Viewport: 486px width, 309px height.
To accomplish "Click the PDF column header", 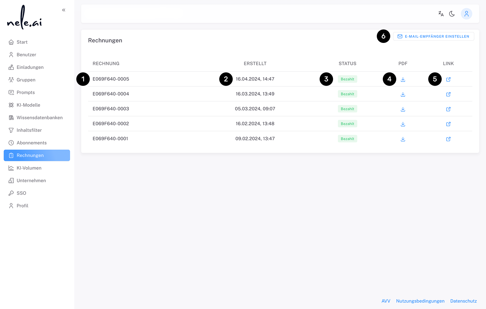I will [x=403, y=64].
